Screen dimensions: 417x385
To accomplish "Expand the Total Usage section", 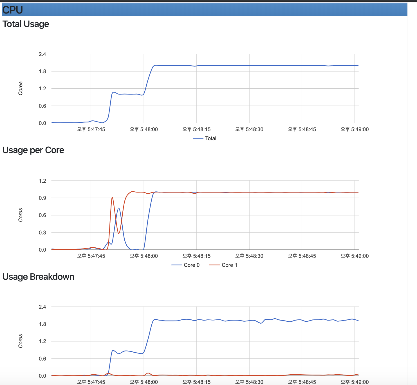I will [26, 24].
